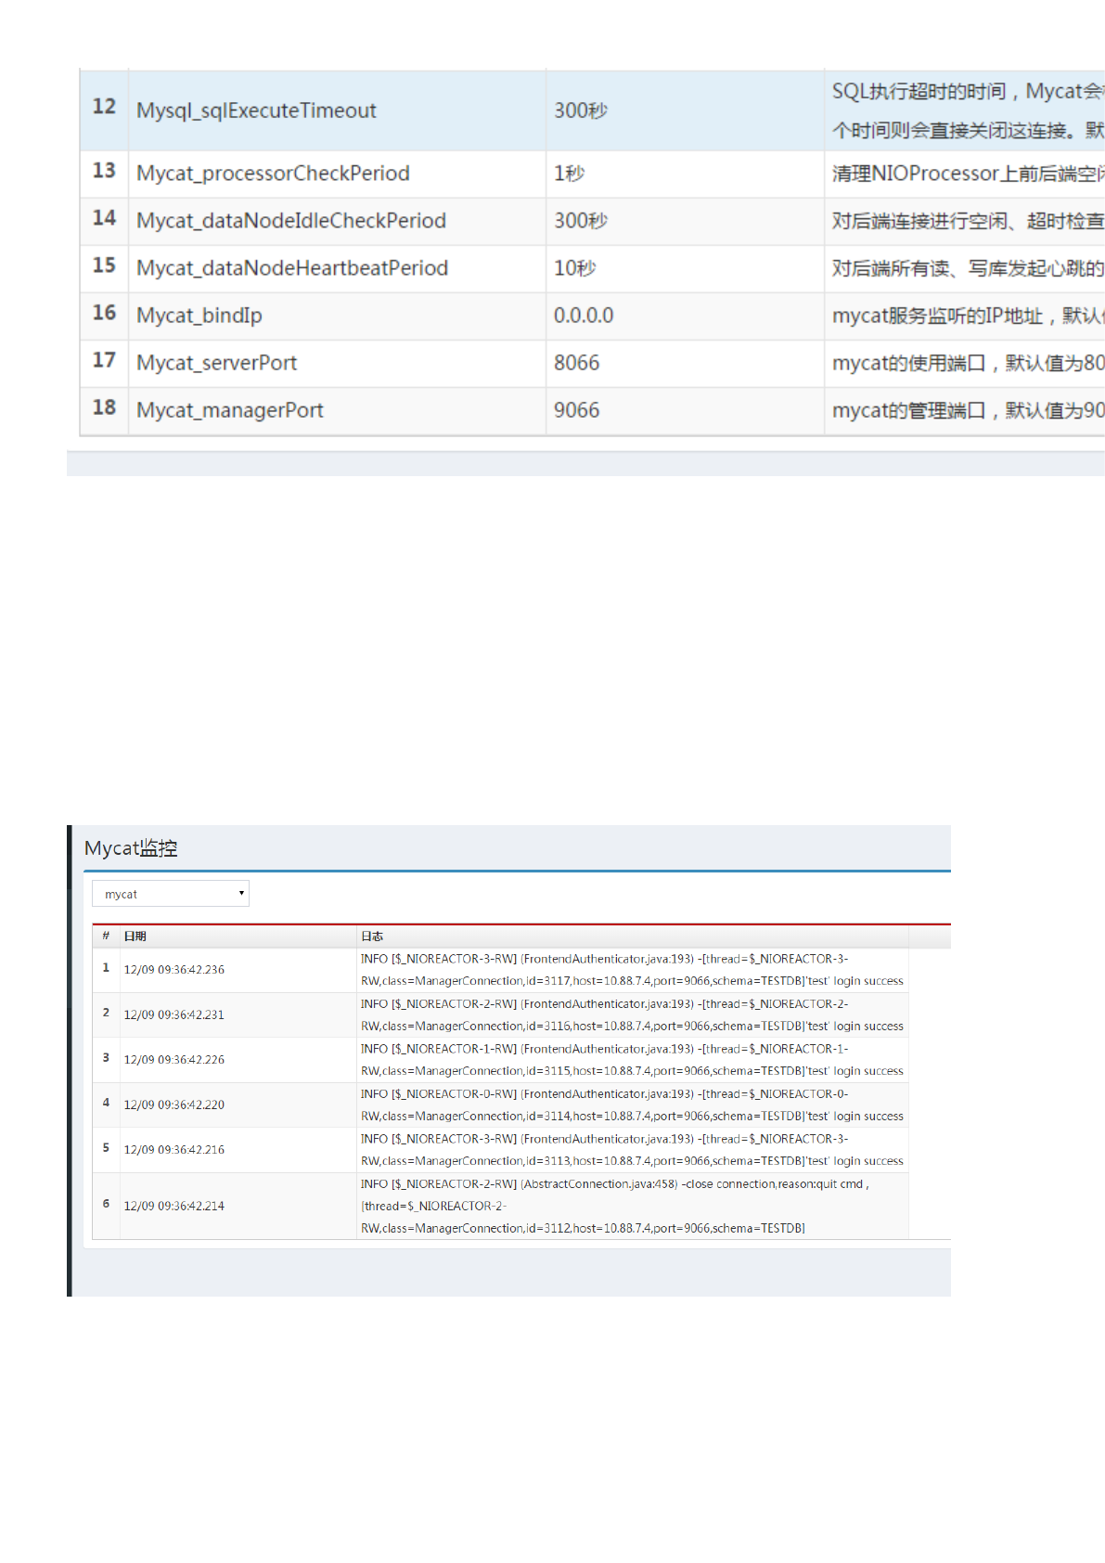This screenshot has width=1105, height=1563.
Task: Click the 10秒 heartbeat value
Action: click(x=575, y=268)
